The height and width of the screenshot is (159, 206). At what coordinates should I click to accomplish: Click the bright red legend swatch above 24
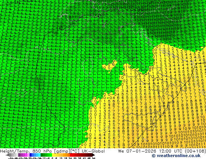click(71, 155)
